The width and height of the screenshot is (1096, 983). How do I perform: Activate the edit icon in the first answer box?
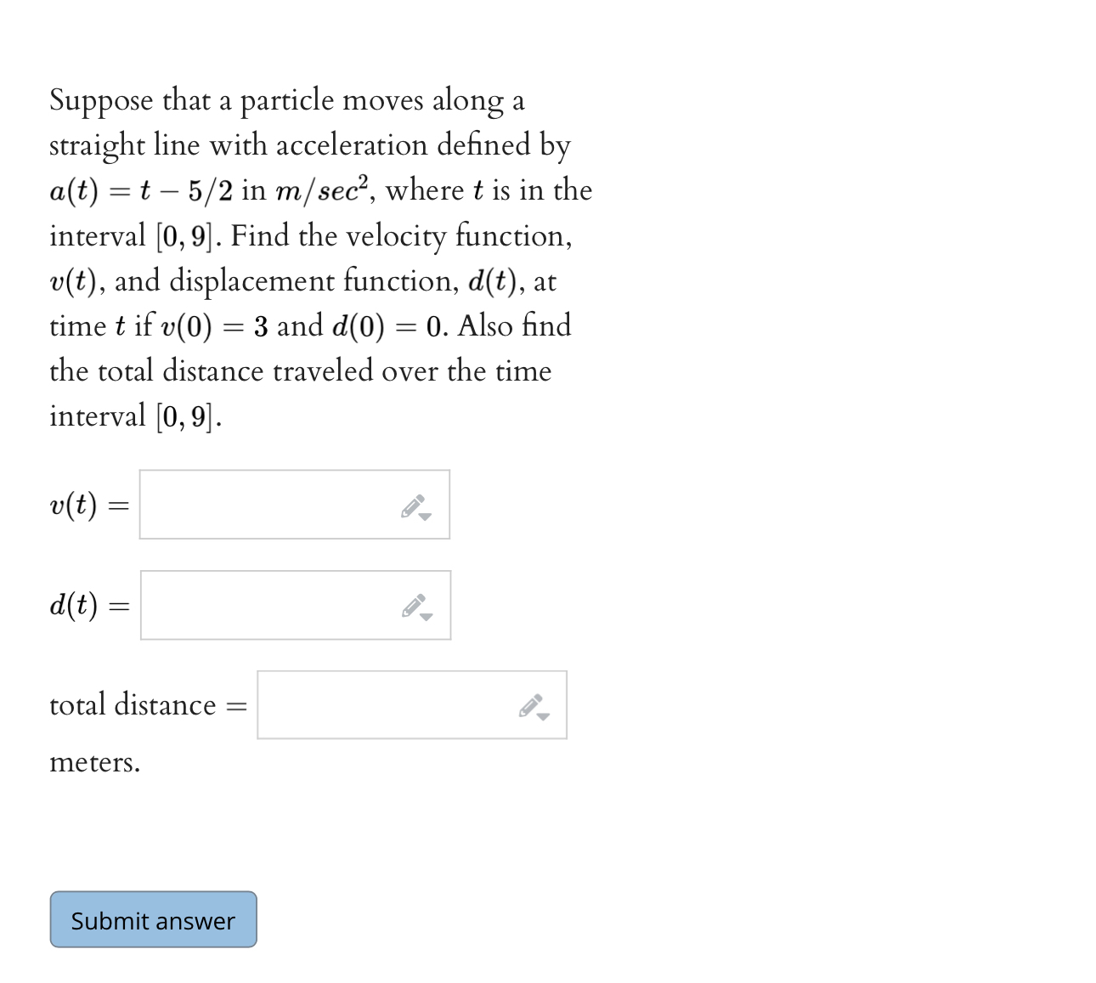tap(414, 506)
